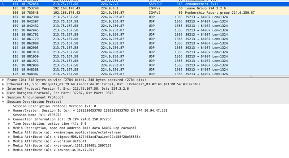Expand Internet Protocol Version 4 section
The width and height of the screenshot is (289, 158).
[3, 89]
